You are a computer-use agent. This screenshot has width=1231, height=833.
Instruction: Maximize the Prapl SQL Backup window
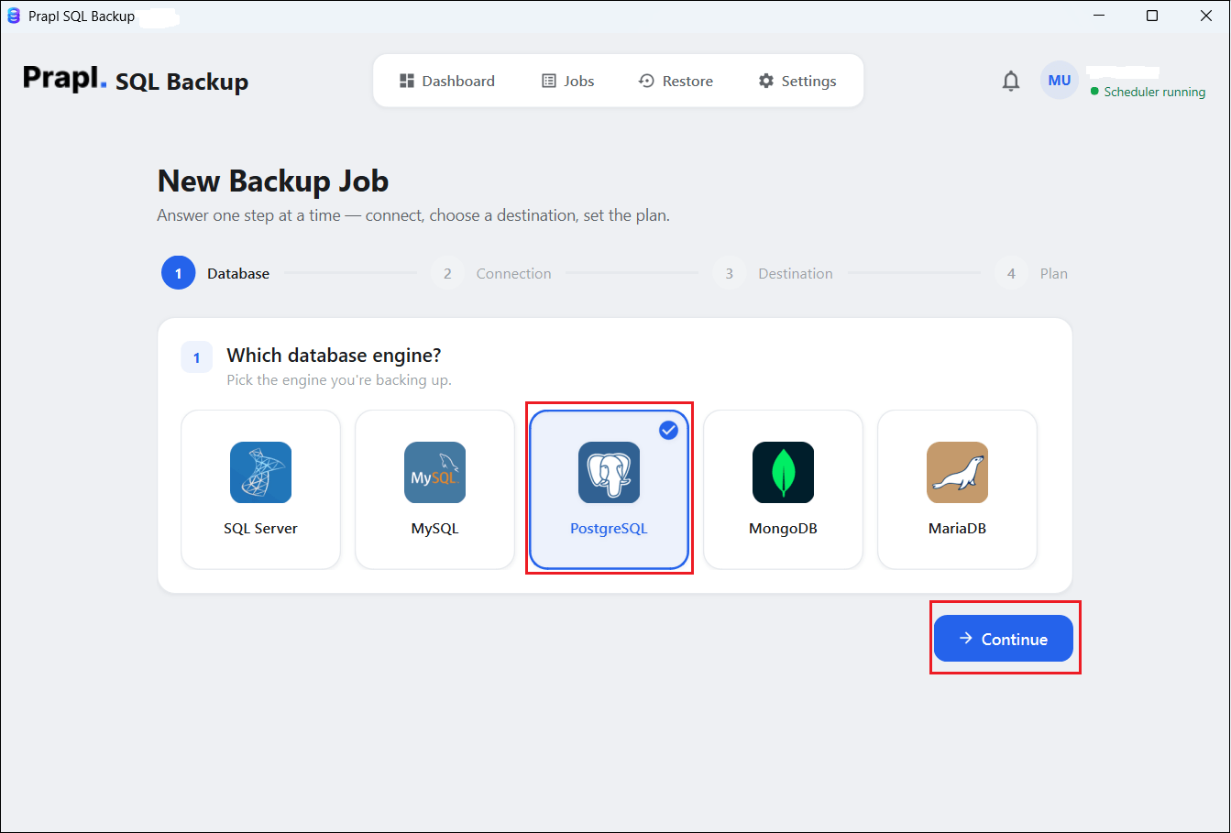point(1152,16)
